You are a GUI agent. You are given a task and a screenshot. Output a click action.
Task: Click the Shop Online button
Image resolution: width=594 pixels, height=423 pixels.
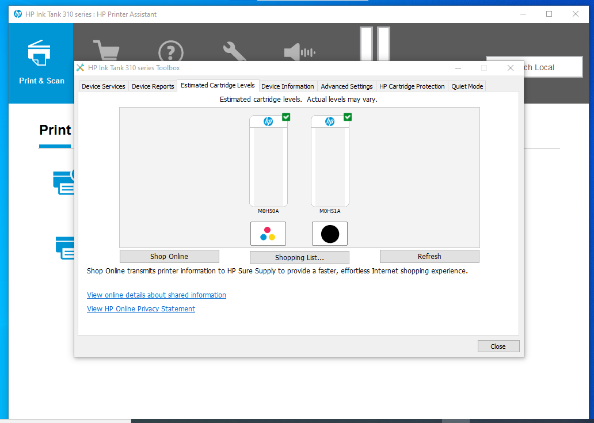tap(169, 256)
